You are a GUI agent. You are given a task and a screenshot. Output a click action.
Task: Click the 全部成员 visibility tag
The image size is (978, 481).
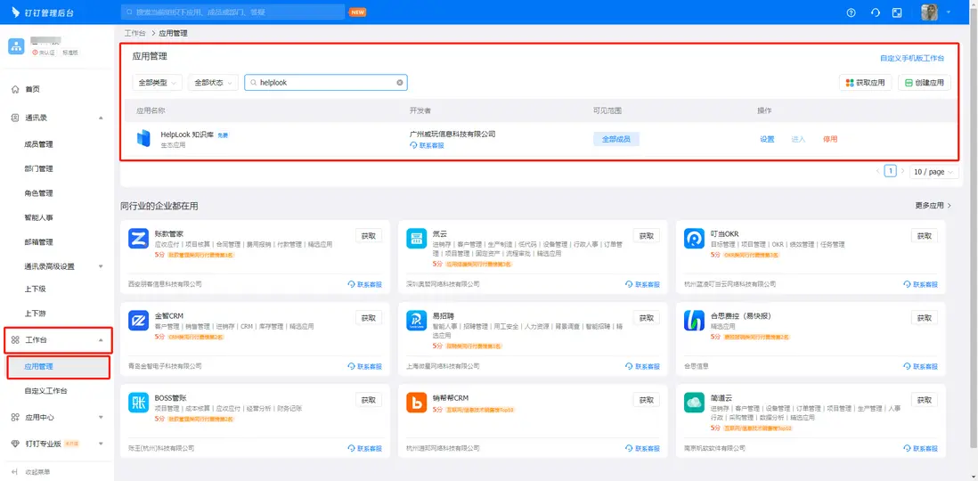[x=616, y=139]
